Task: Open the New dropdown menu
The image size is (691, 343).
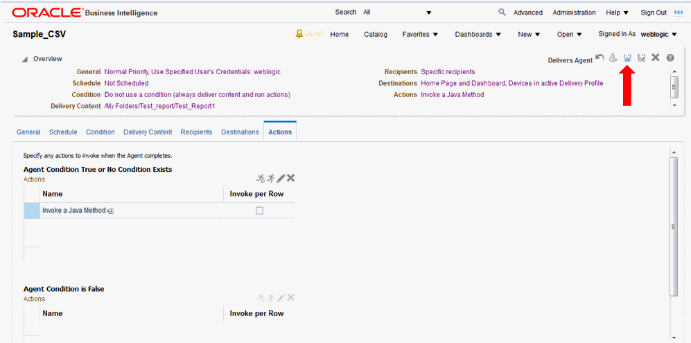Action: (x=529, y=35)
